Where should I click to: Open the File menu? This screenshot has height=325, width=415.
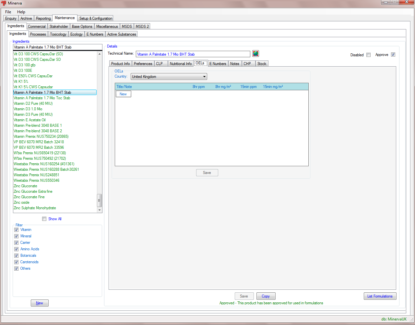tap(8, 12)
